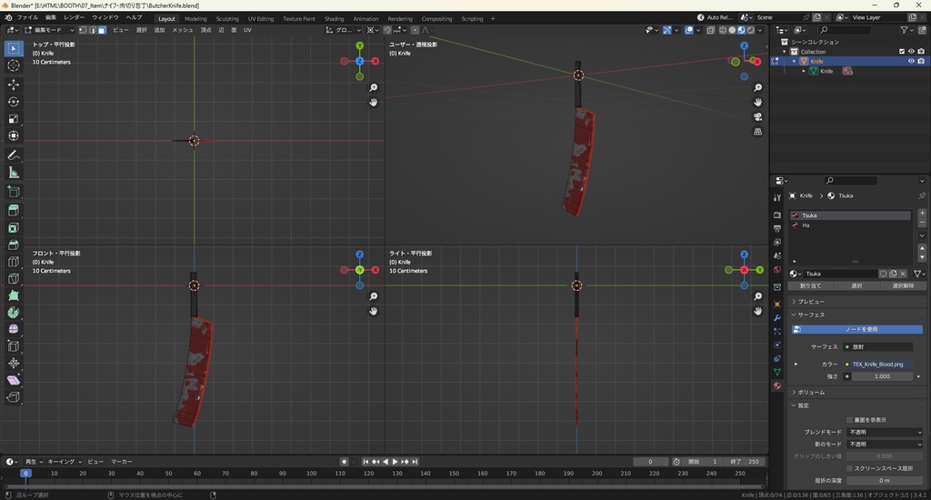Viewport: 931px width, 500px height.
Task: Select the Knife tool in toolbar
Action: click(14, 278)
